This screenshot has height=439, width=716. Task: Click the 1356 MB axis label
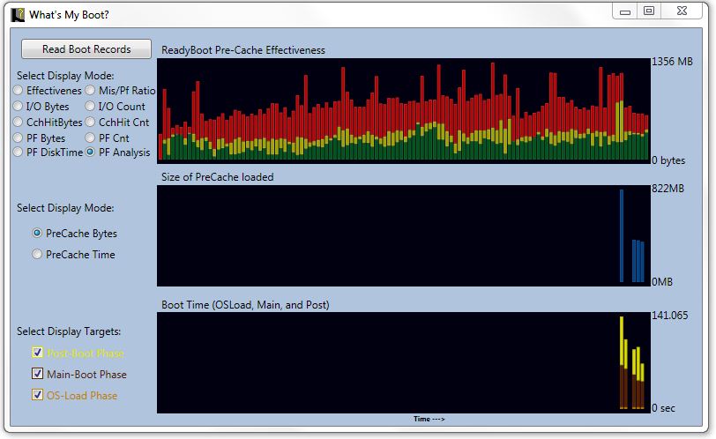point(672,62)
